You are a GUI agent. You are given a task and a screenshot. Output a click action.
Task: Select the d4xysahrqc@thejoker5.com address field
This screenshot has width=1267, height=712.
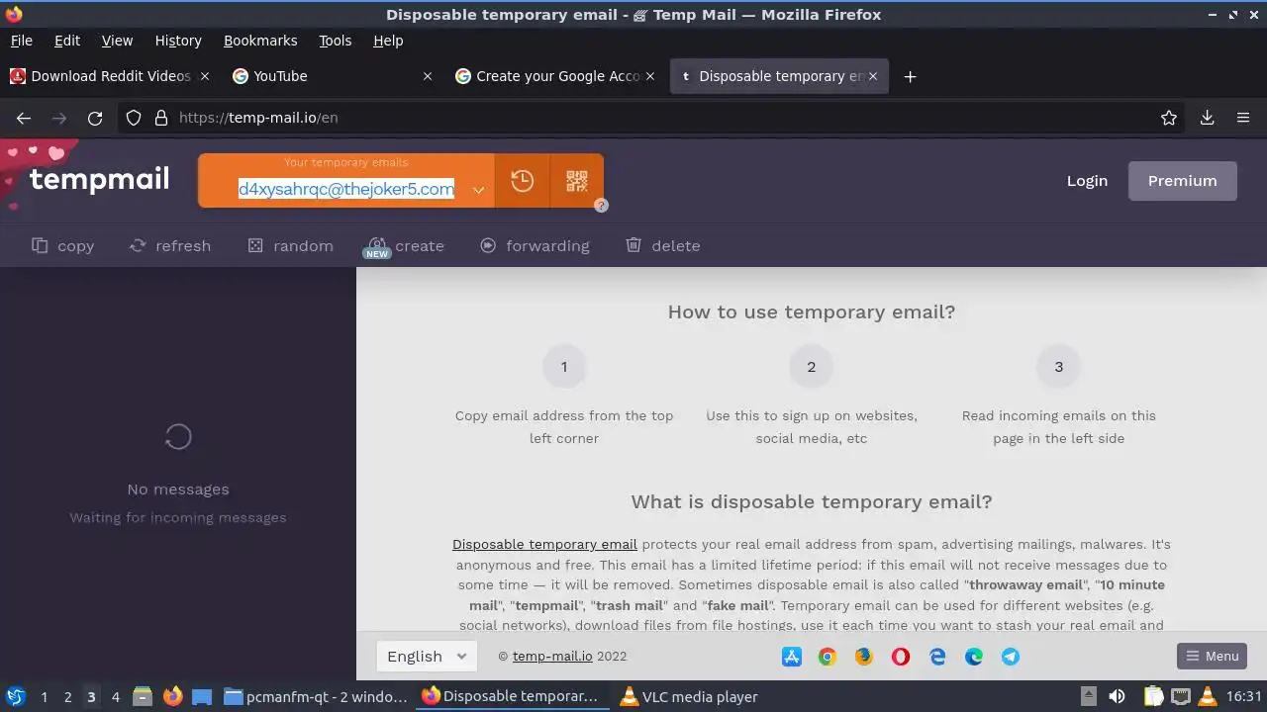click(346, 189)
